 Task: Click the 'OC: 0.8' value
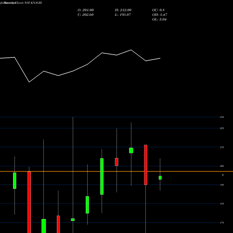pyautogui.click(x=158, y=10)
